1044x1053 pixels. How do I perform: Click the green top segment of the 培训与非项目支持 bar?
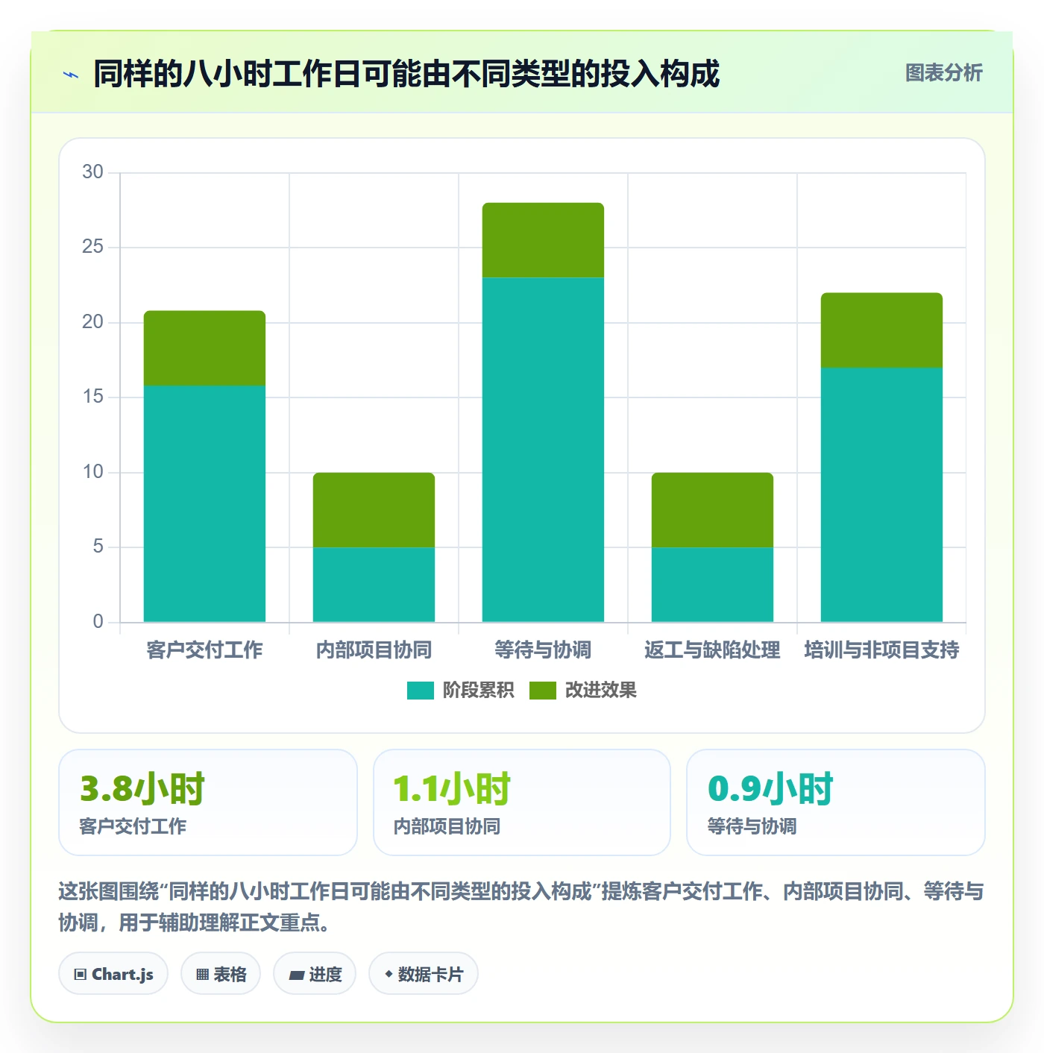click(x=881, y=330)
